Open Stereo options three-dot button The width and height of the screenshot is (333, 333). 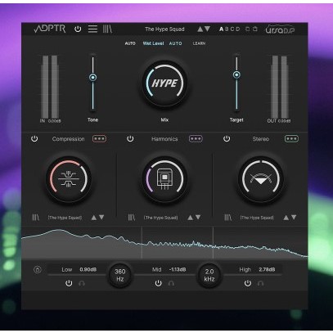(291, 139)
